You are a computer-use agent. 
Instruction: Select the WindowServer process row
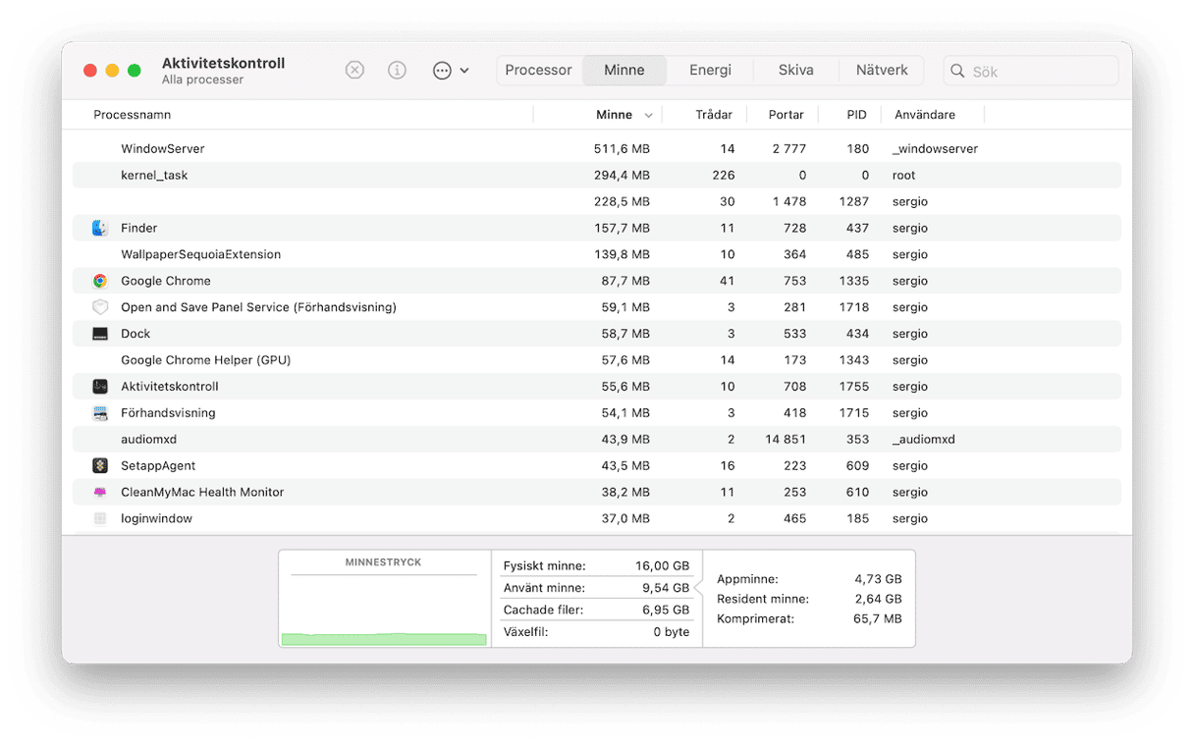tap(597, 149)
